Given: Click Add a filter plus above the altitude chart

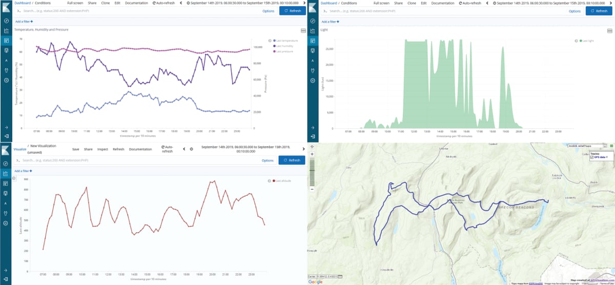Looking at the screenshot, I should [24, 171].
